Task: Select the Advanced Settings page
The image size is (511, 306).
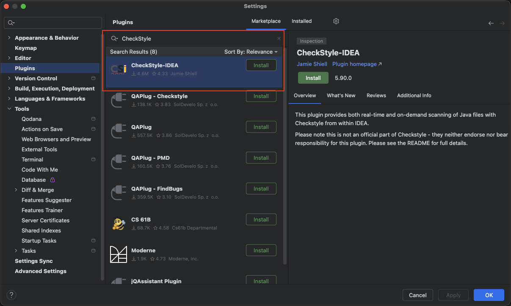Action: pos(41,271)
